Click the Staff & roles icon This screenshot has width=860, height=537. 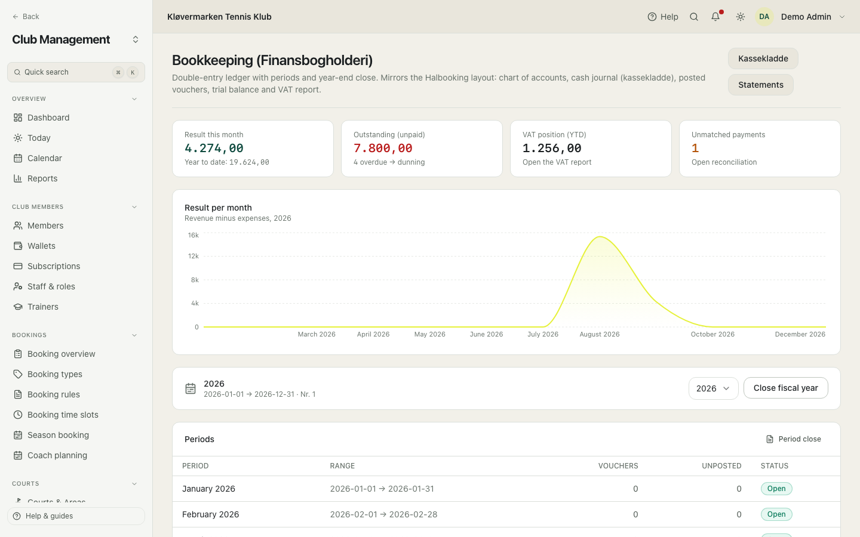(x=18, y=286)
